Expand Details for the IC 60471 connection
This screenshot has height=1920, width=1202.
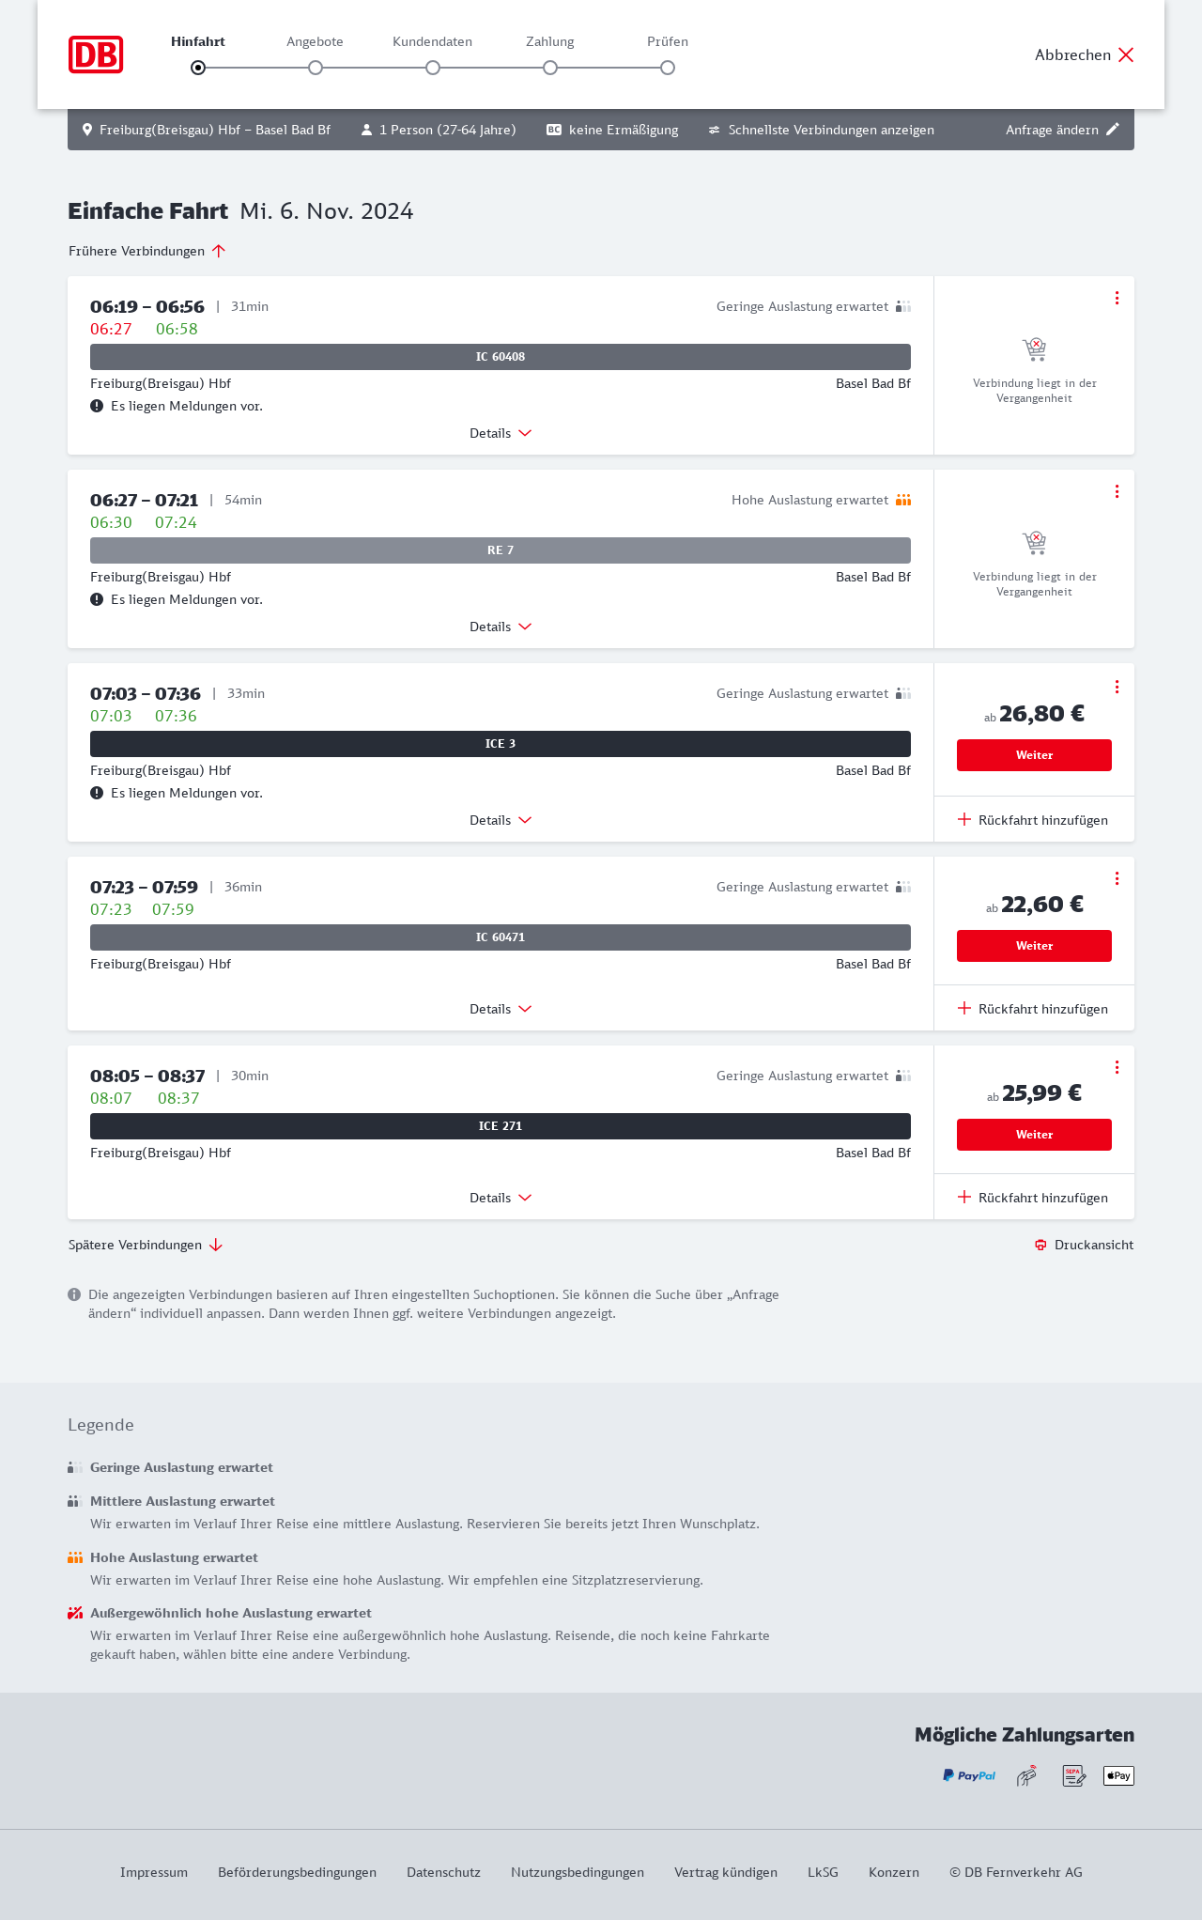(x=500, y=1009)
